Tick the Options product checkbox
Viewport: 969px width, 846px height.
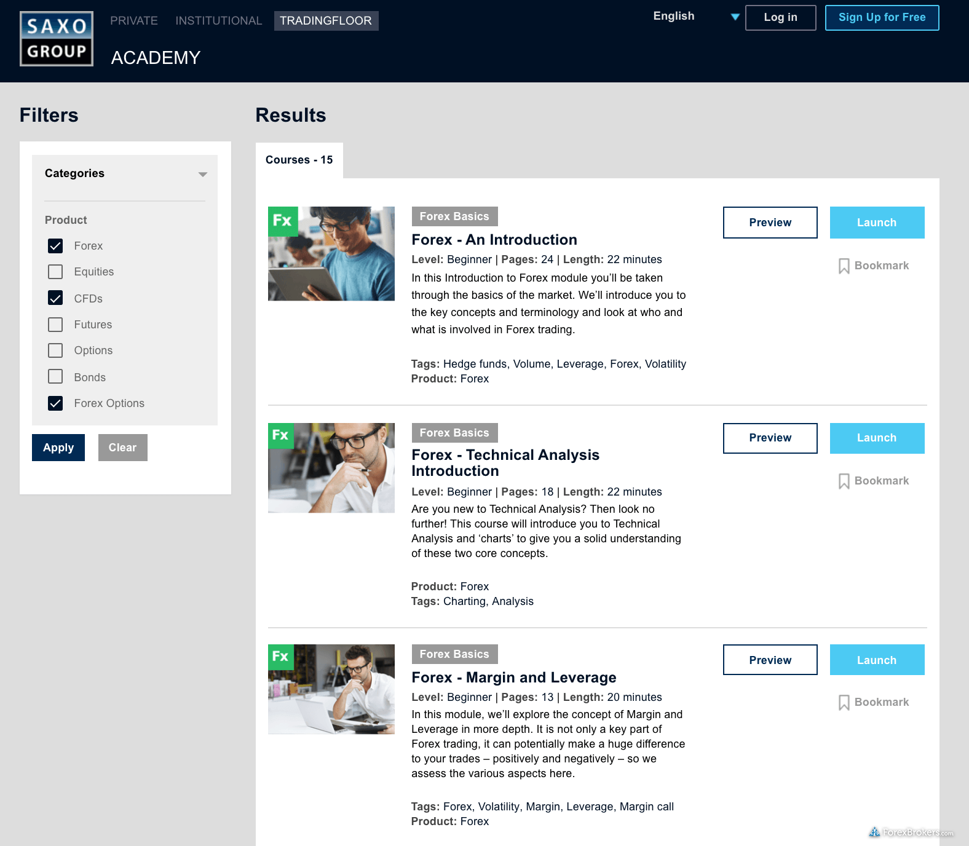[55, 350]
